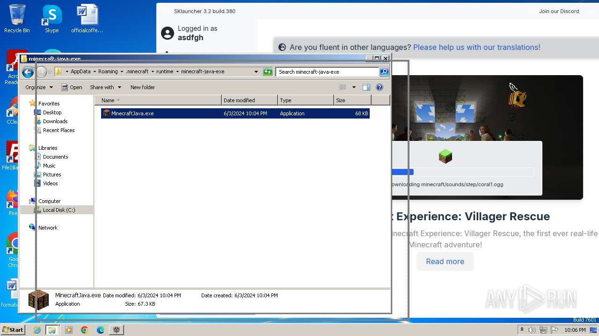Go back using the Explorer back arrow
This screenshot has width=599, height=336.
(28, 72)
